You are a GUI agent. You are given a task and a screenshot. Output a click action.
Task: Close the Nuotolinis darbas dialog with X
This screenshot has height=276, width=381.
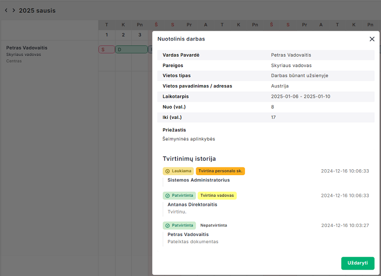coord(372,39)
